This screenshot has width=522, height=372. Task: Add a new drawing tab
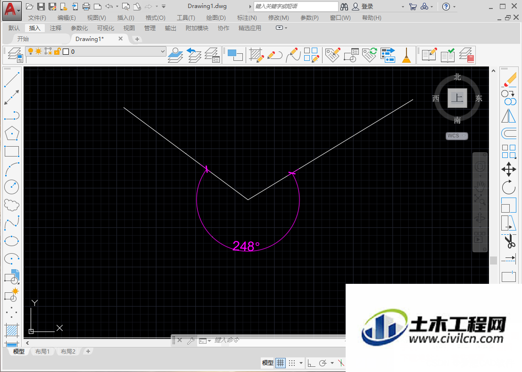pyautogui.click(x=137, y=39)
